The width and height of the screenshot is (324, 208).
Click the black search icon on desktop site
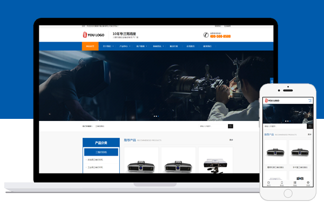(x=231, y=126)
